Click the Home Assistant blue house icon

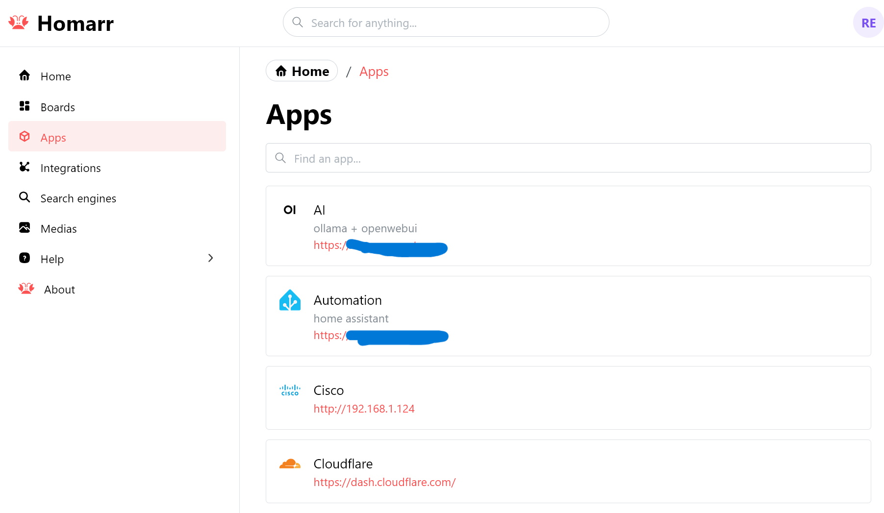[290, 300]
